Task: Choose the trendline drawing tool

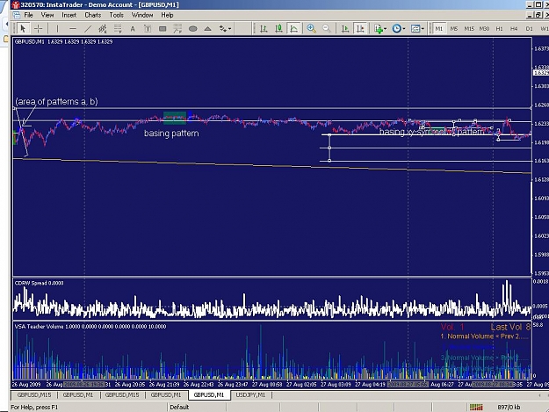Action: (88, 29)
